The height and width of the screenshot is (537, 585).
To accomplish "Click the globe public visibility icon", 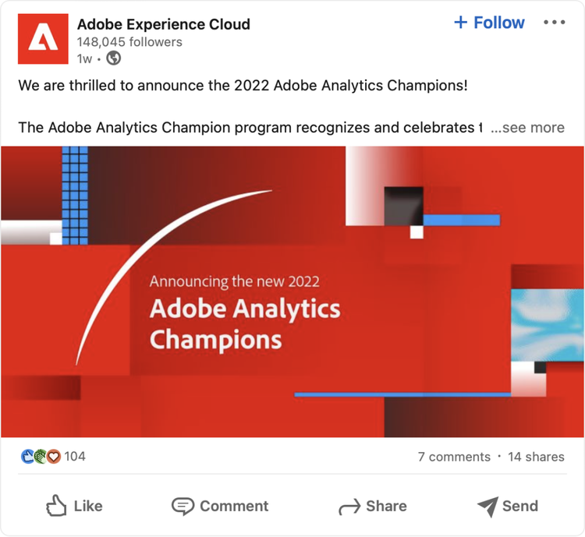I will click(x=114, y=58).
